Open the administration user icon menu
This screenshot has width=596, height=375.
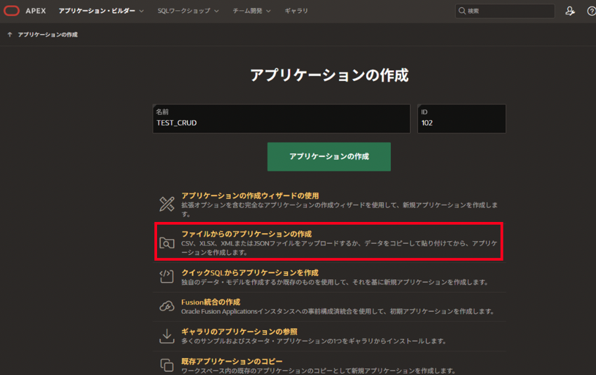point(570,11)
